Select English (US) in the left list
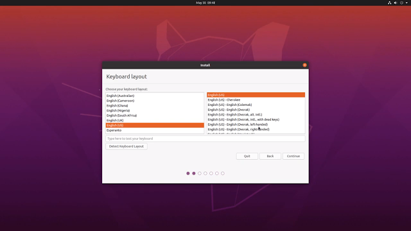This screenshot has width=411, height=231. pyautogui.click(x=155, y=125)
